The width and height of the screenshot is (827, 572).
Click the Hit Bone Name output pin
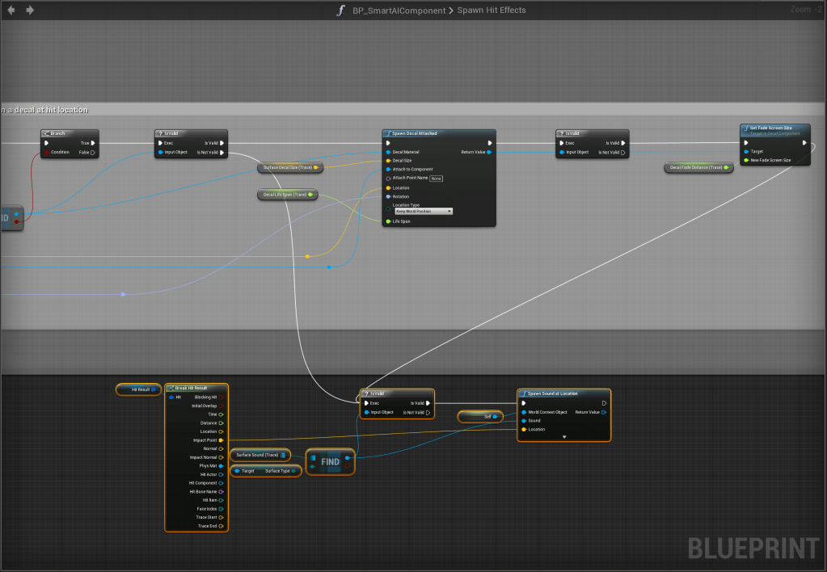(221, 491)
